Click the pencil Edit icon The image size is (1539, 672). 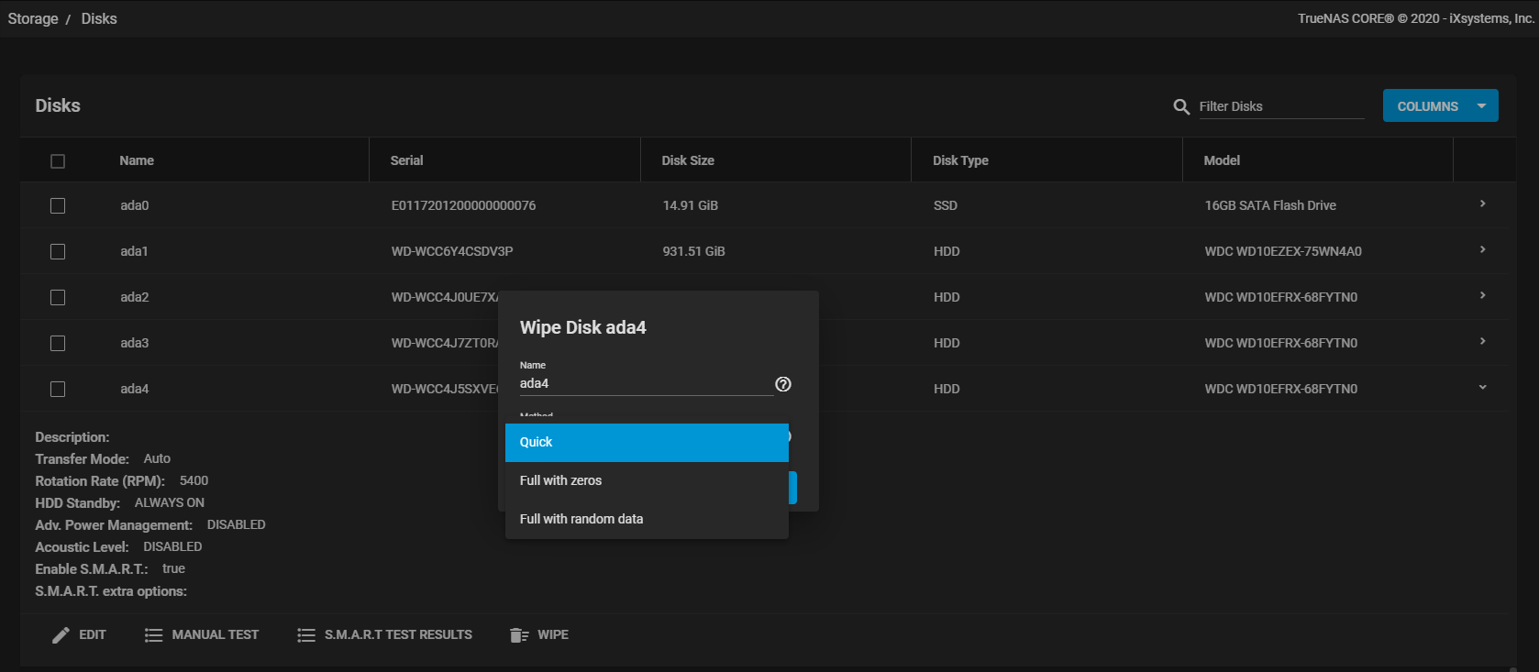[x=61, y=635]
